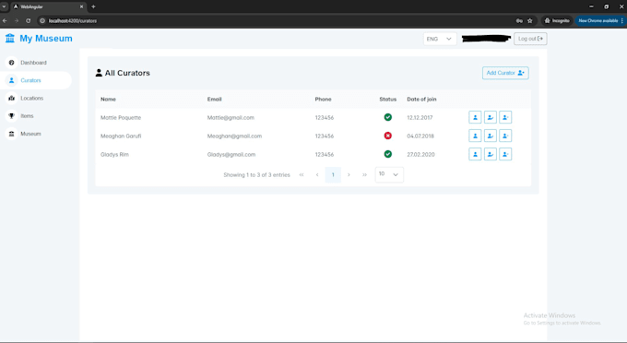Screen dimensions: 627x343
Task: Click the green check status icon for Mattie Poquette
Action: [388, 117]
